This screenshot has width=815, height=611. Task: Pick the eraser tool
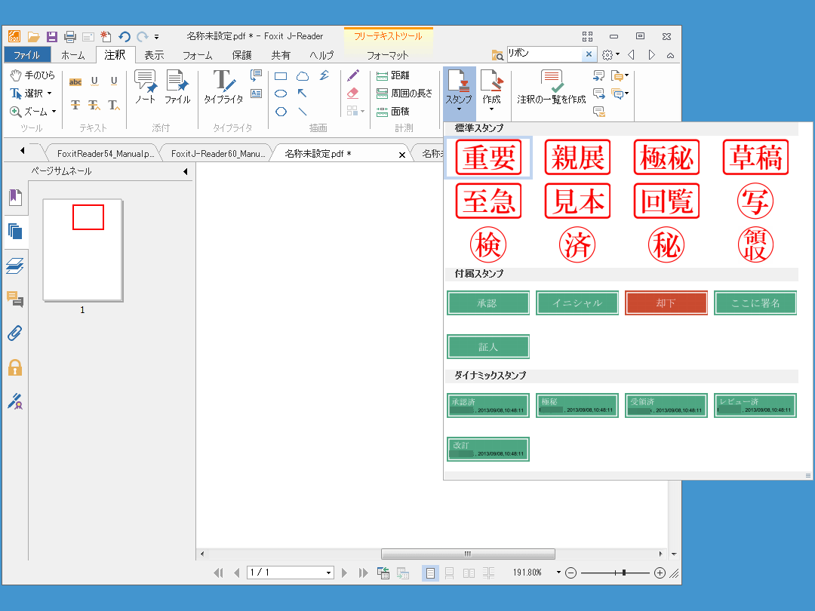click(x=353, y=93)
